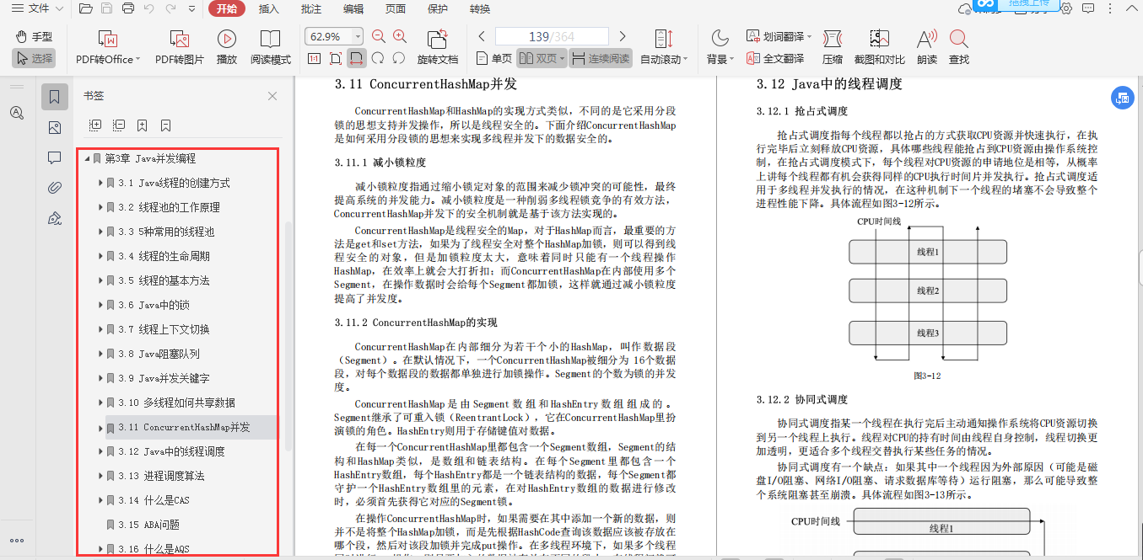Switch to the 开始 tab
This screenshot has height=560, width=1143.
pos(226,8)
